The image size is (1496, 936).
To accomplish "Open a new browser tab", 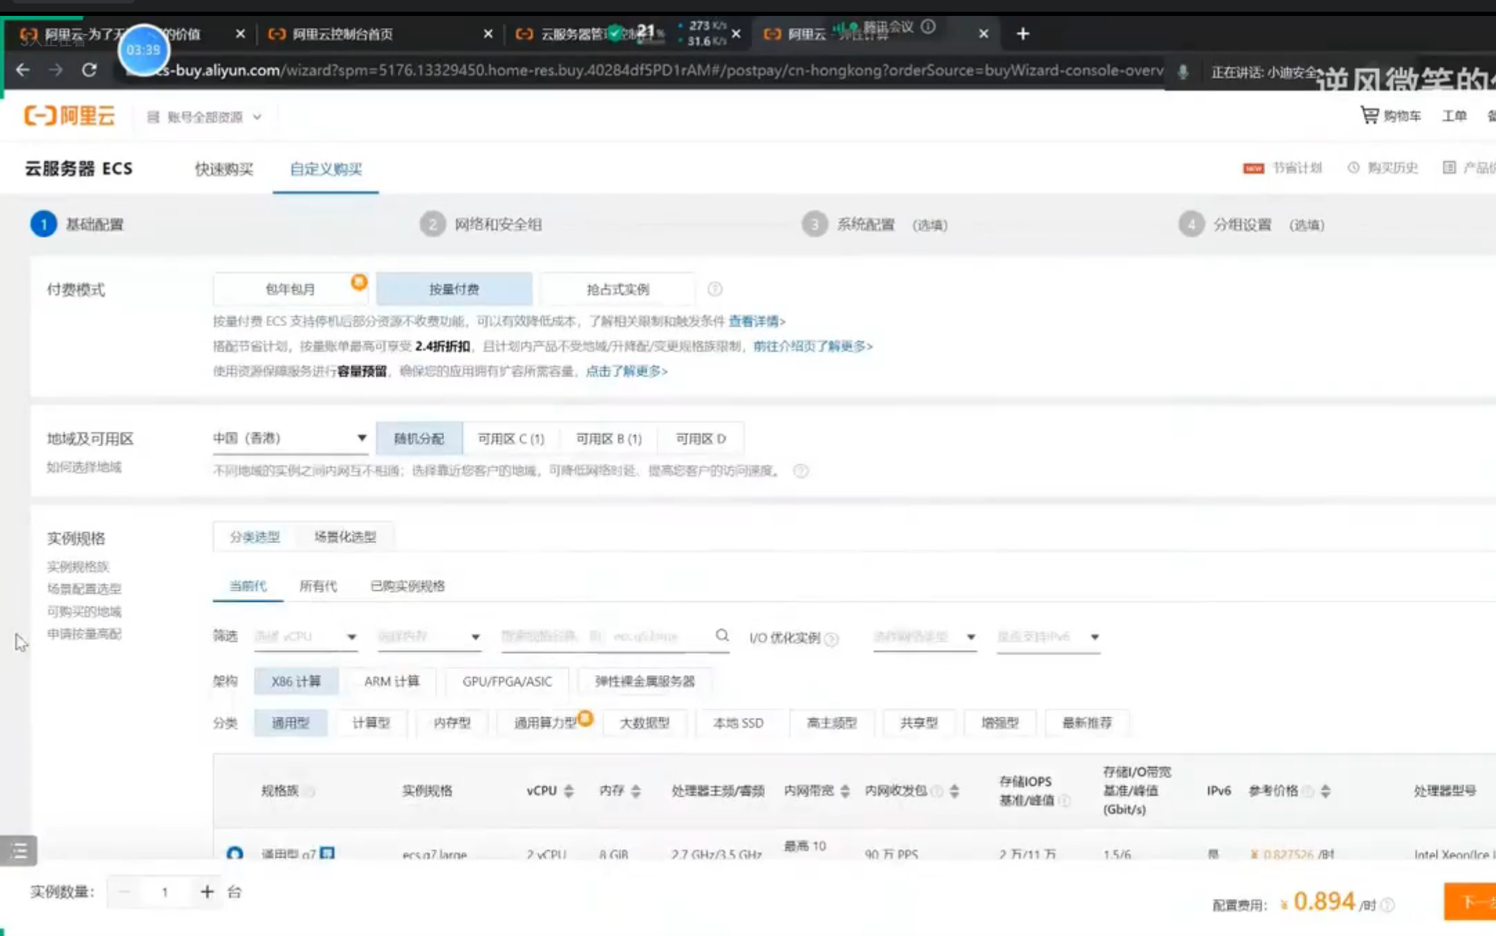I will [x=1023, y=33].
